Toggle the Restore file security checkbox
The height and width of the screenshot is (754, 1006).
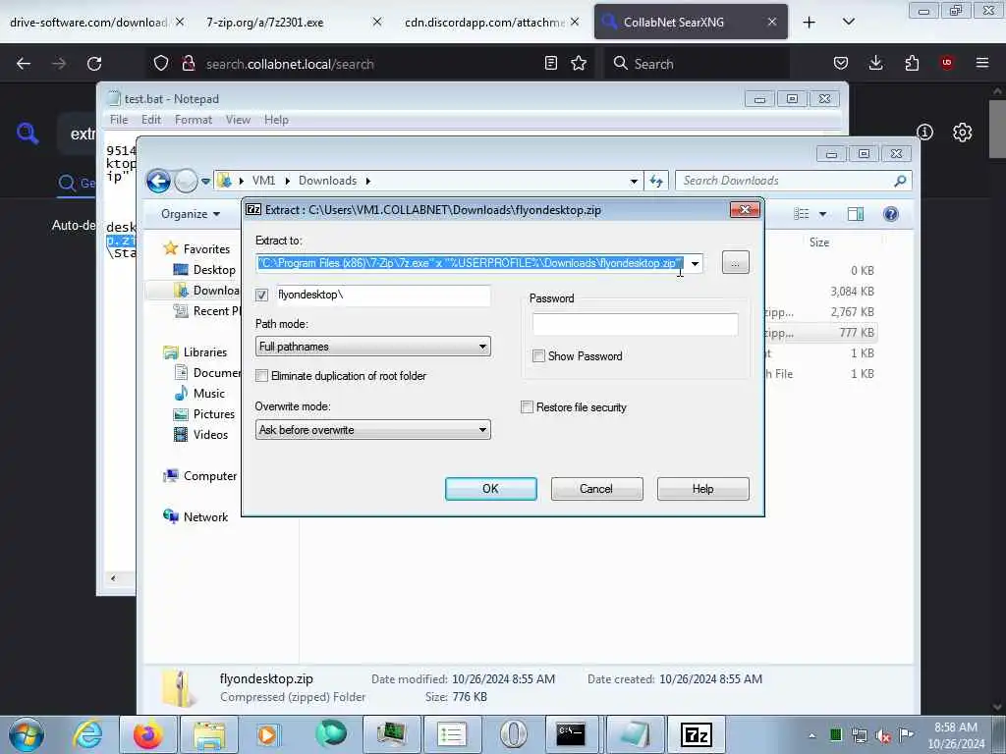tap(527, 407)
